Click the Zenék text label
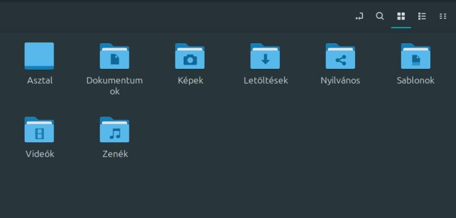Viewport: 456px width, 218px height. point(115,154)
